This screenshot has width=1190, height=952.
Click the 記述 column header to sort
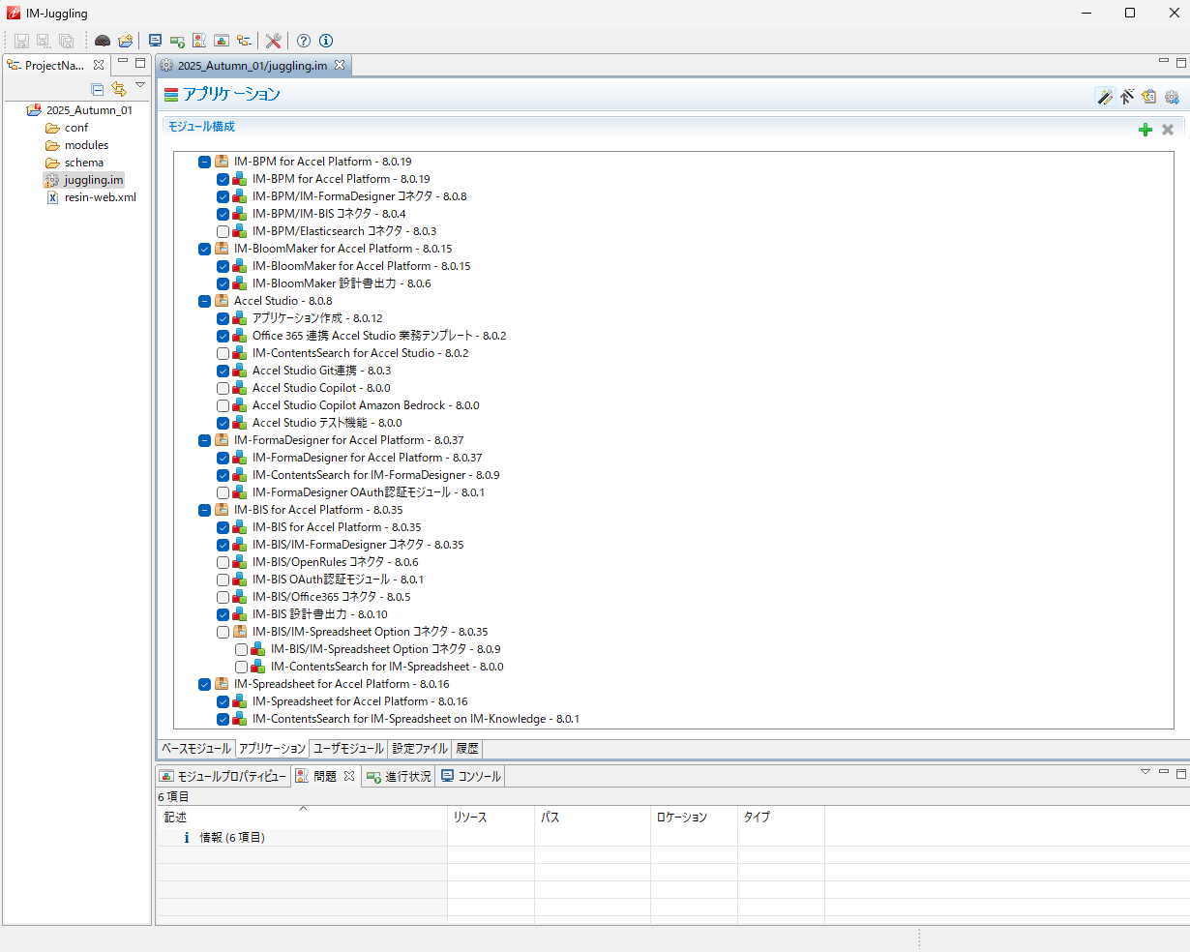pyautogui.click(x=175, y=818)
